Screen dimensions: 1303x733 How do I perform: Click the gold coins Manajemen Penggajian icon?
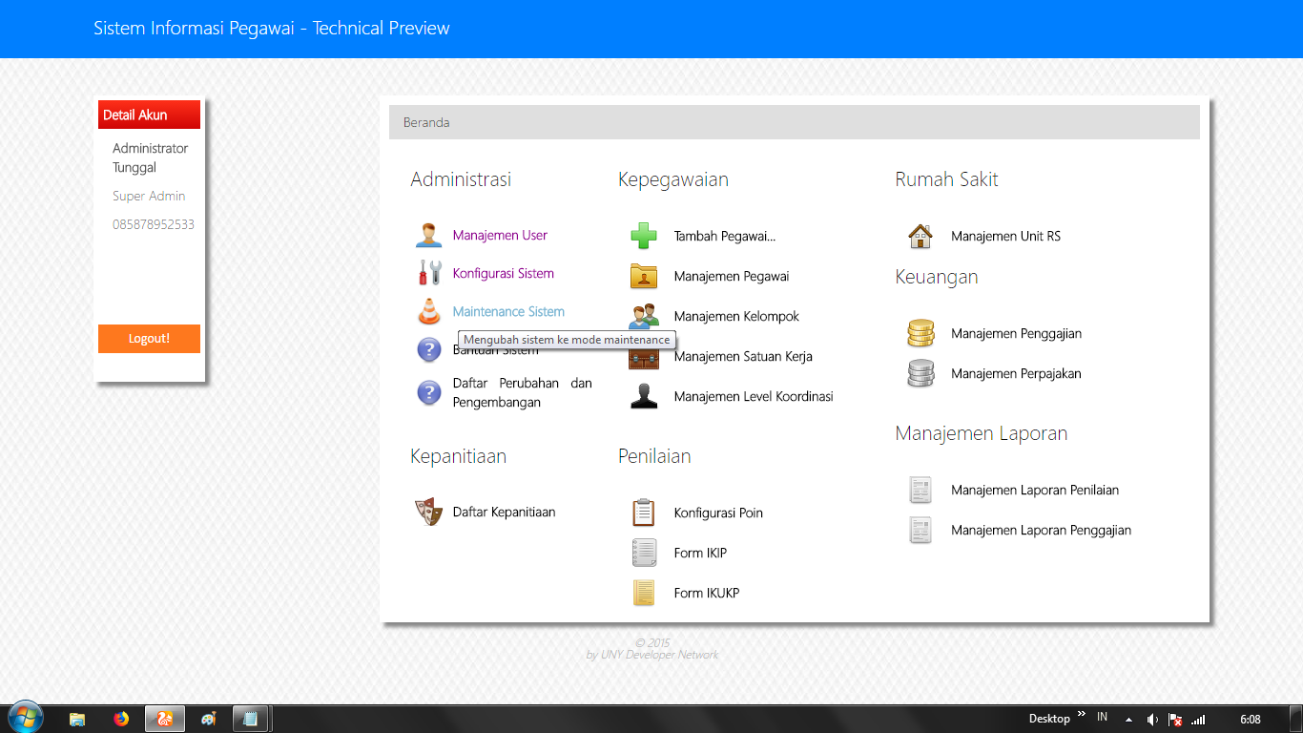point(920,333)
